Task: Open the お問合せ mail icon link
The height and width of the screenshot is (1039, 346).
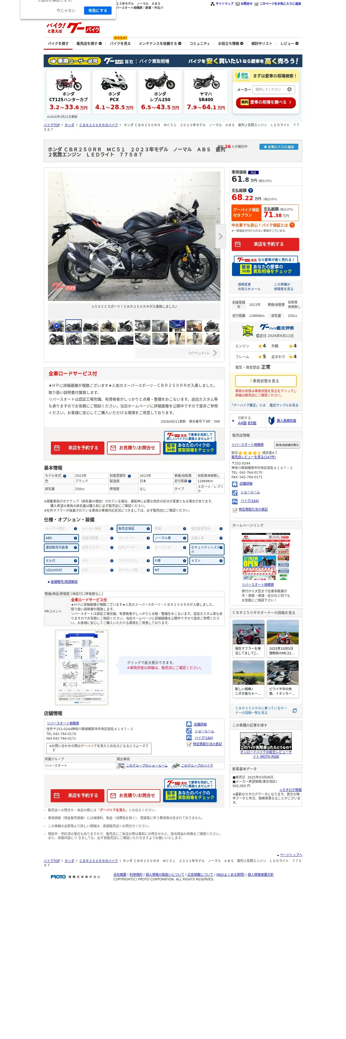Action: click(x=238, y=4)
